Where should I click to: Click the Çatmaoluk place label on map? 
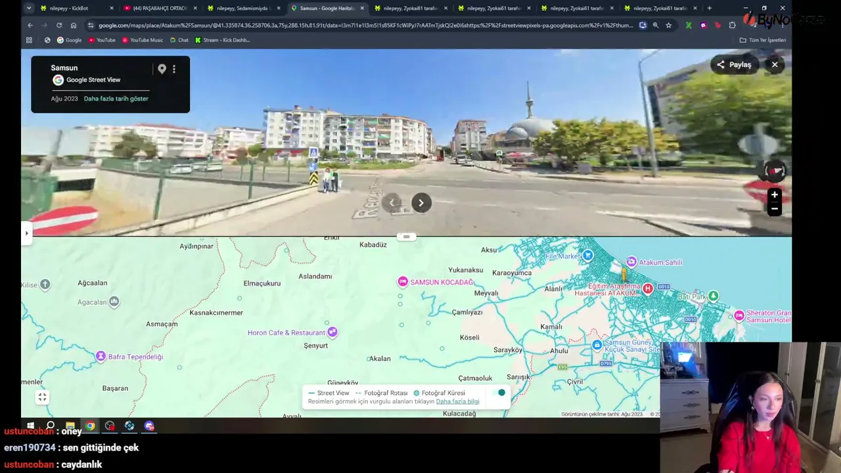pos(475,378)
